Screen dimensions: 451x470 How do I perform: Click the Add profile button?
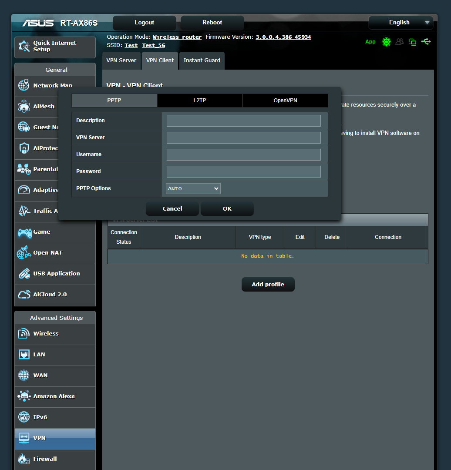tap(268, 284)
